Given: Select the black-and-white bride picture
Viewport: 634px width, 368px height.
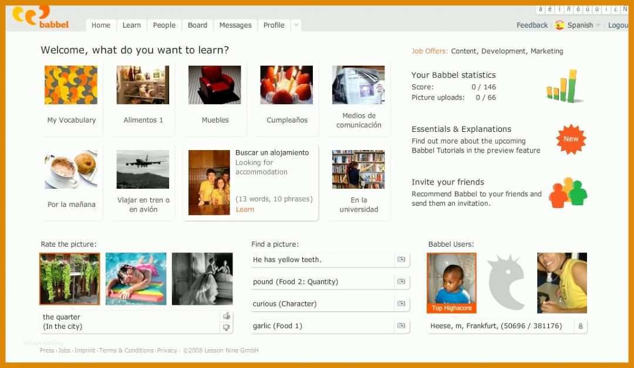Looking at the screenshot, I should point(202,279).
